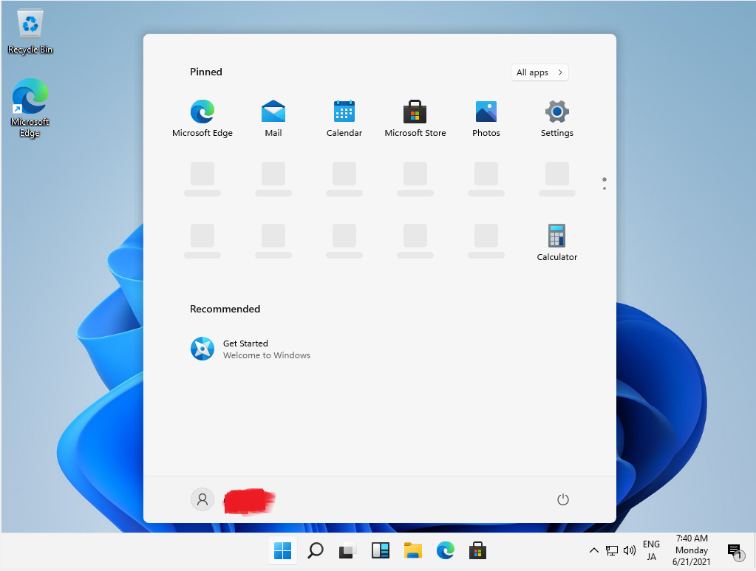Show hidden system tray icons chevron

(593, 550)
